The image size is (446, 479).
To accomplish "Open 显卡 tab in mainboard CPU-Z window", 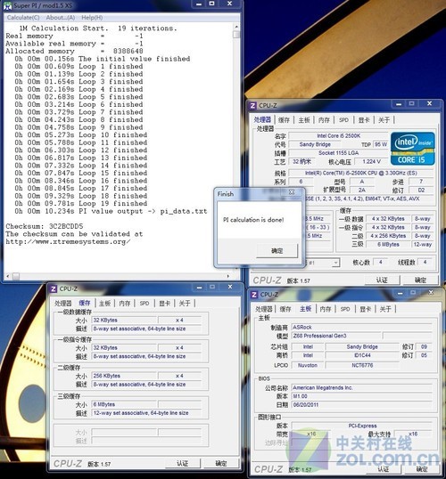I will 365,309.
